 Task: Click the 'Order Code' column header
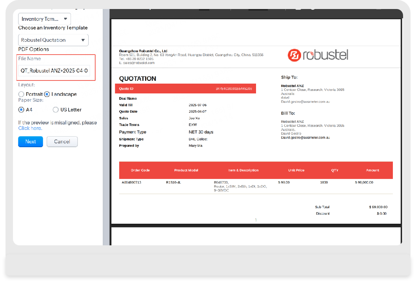(x=140, y=170)
